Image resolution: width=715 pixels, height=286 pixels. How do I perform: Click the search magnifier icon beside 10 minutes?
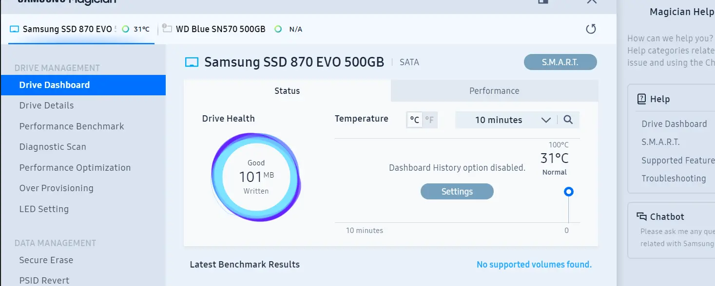(568, 120)
